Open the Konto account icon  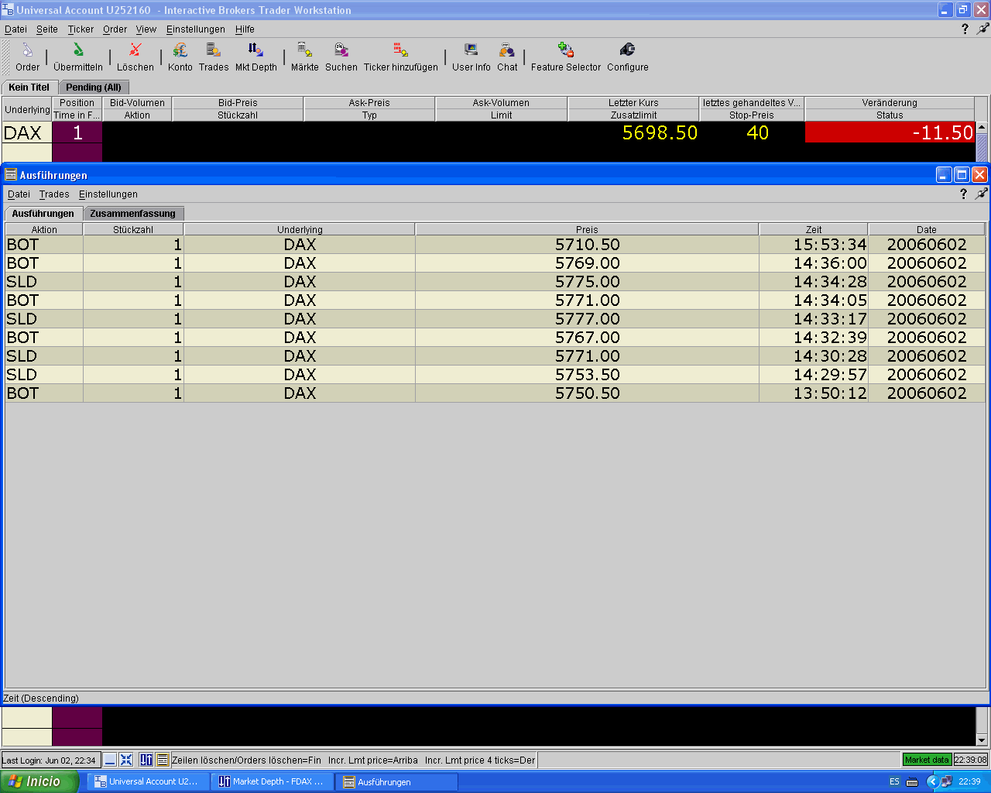point(180,50)
